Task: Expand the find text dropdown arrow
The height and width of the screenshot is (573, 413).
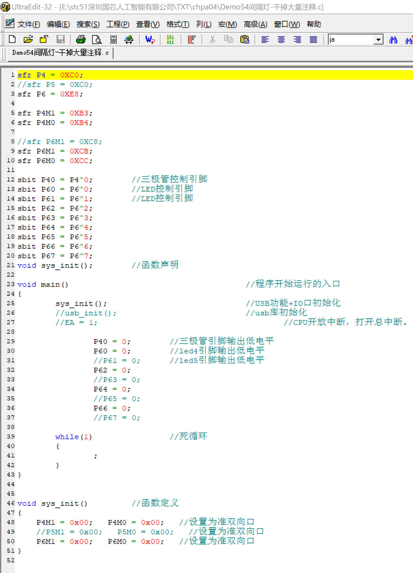Action: [x=378, y=40]
